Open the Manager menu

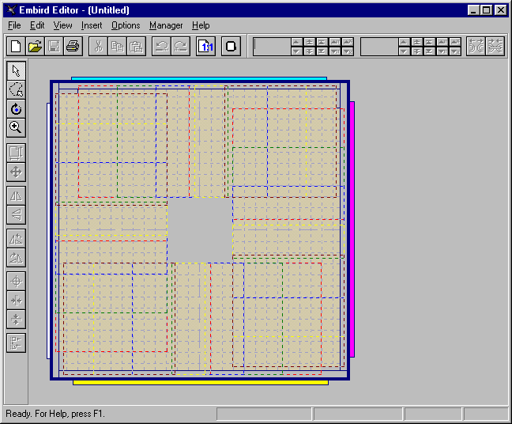click(166, 25)
